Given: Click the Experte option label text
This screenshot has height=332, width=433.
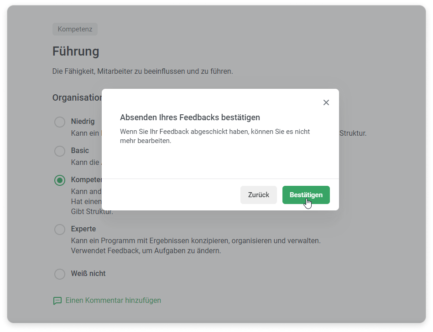Looking at the screenshot, I should click(83, 229).
